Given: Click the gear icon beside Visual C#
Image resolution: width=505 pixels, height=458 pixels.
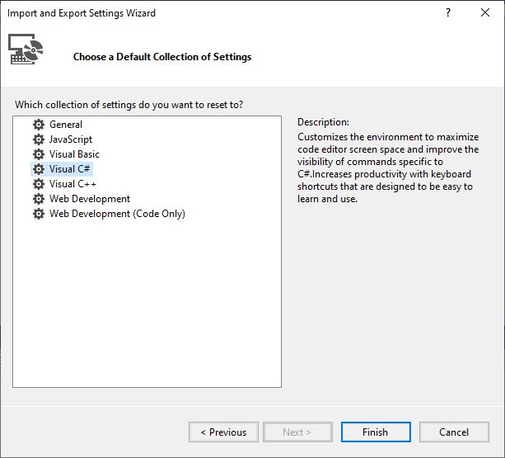Looking at the screenshot, I should (39, 169).
